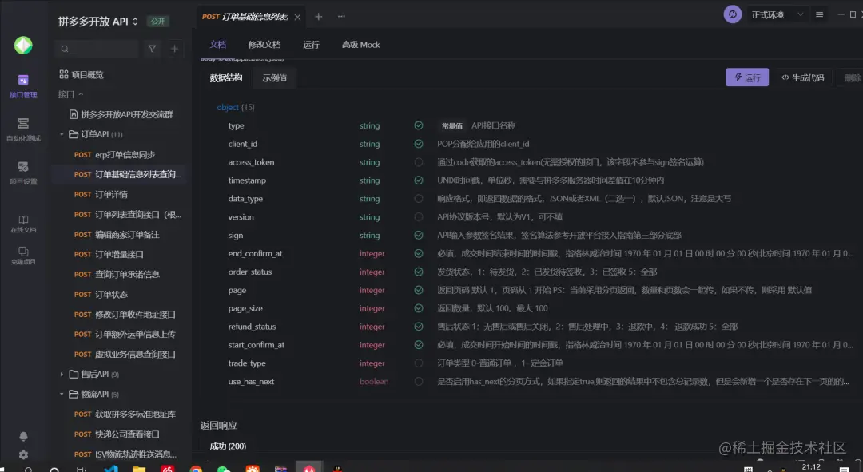Viewport: 863px width, 472px height.
Task: Collapse the object (15) node
Action: click(x=236, y=107)
